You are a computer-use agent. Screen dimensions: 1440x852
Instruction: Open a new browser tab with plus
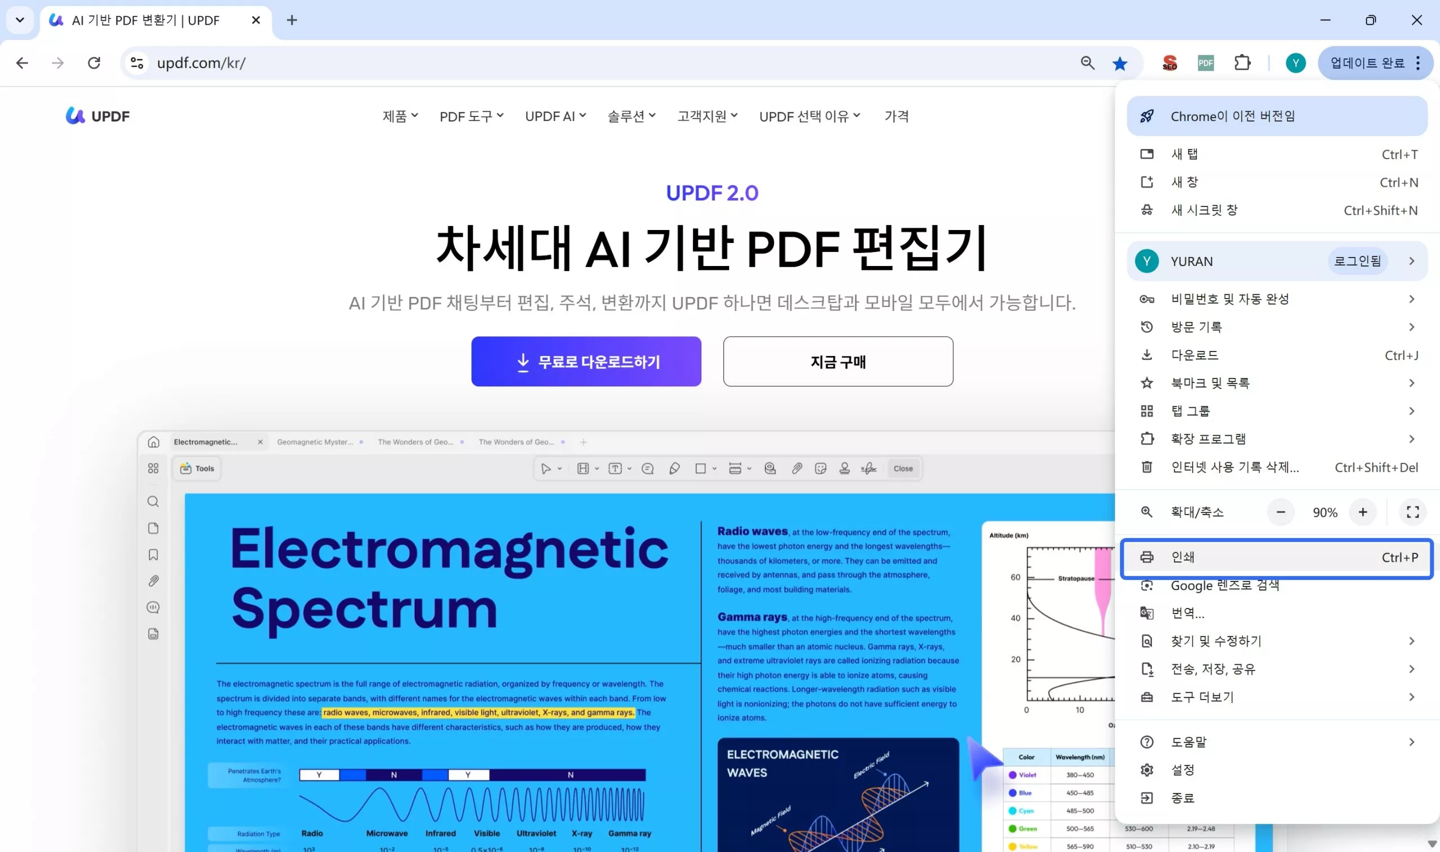[292, 20]
